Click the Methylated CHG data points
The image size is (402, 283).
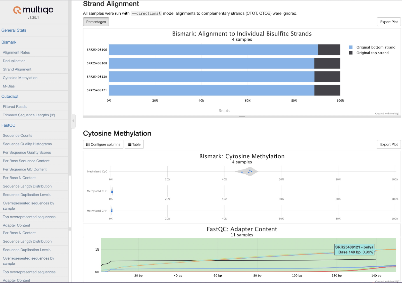(x=112, y=192)
